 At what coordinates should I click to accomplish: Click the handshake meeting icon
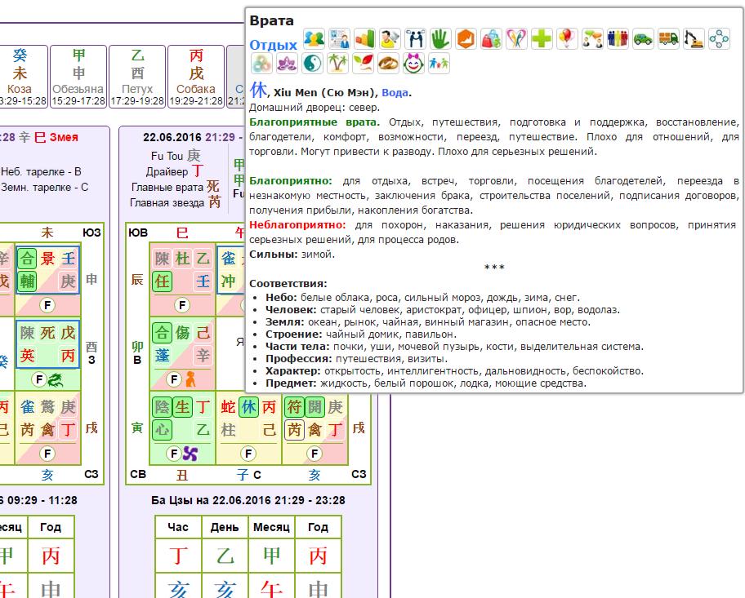pyautogui.click(x=415, y=39)
